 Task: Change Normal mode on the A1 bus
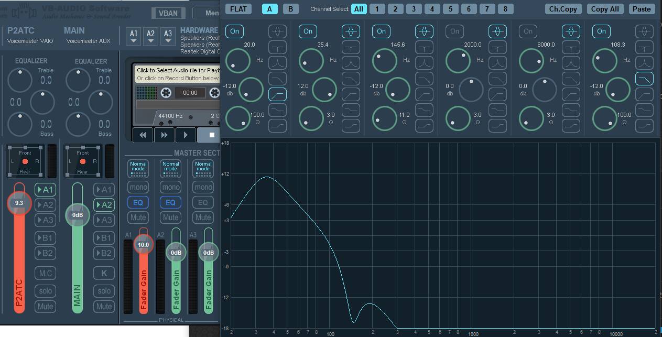click(138, 168)
